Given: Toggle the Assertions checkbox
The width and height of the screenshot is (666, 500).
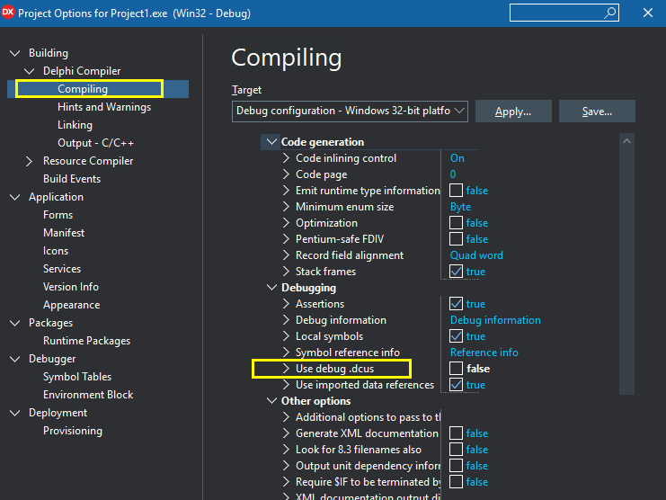Looking at the screenshot, I should (457, 304).
